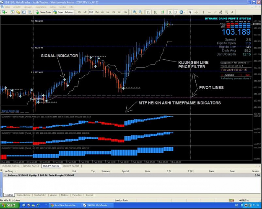Toggle chart auto scroll icon
The image size is (262, 209).
170,12
